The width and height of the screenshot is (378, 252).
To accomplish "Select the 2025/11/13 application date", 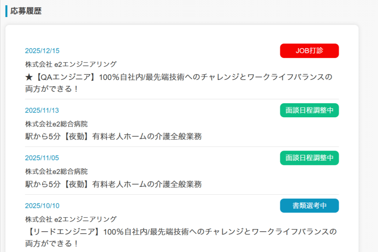I will [42, 110].
